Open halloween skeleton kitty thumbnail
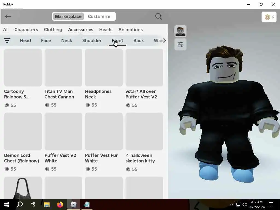 144,132
